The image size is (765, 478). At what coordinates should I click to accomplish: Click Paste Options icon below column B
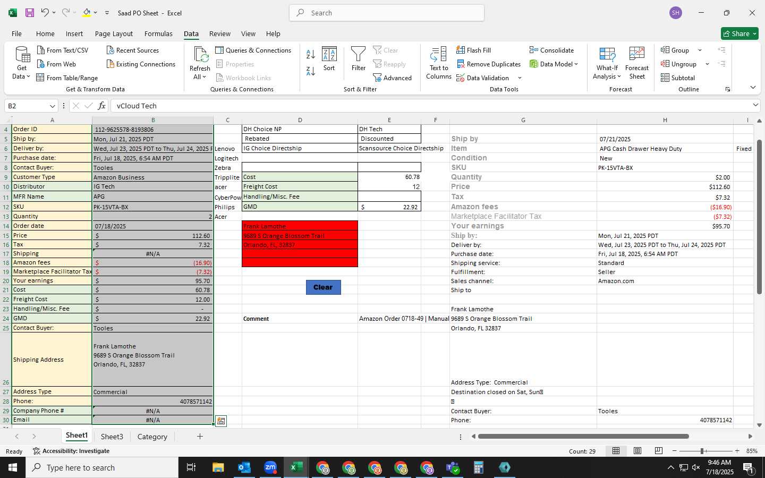click(221, 421)
